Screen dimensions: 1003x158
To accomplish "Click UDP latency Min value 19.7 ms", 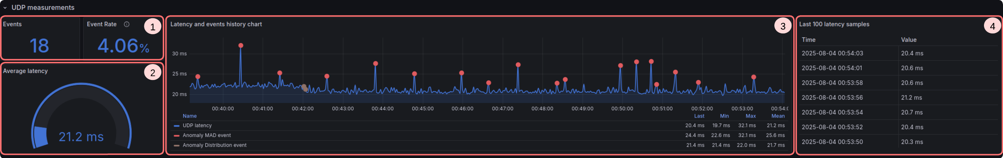I will tap(721, 126).
